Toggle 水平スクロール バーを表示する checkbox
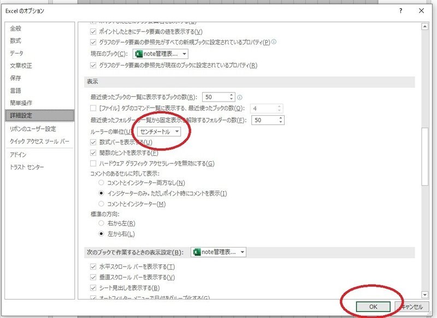Image resolution: width=437 pixels, height=318 pixels. tap(93, 267)
